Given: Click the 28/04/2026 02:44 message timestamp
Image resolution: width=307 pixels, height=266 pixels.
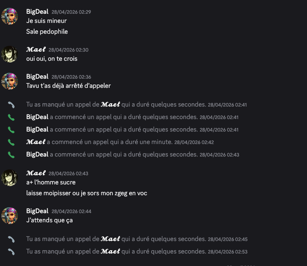Looking at the screenshot, I should pos(71,211).
